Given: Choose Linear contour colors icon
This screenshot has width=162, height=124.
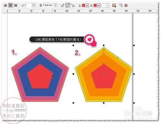Looking at the screenshot, I should pos(63,5).
